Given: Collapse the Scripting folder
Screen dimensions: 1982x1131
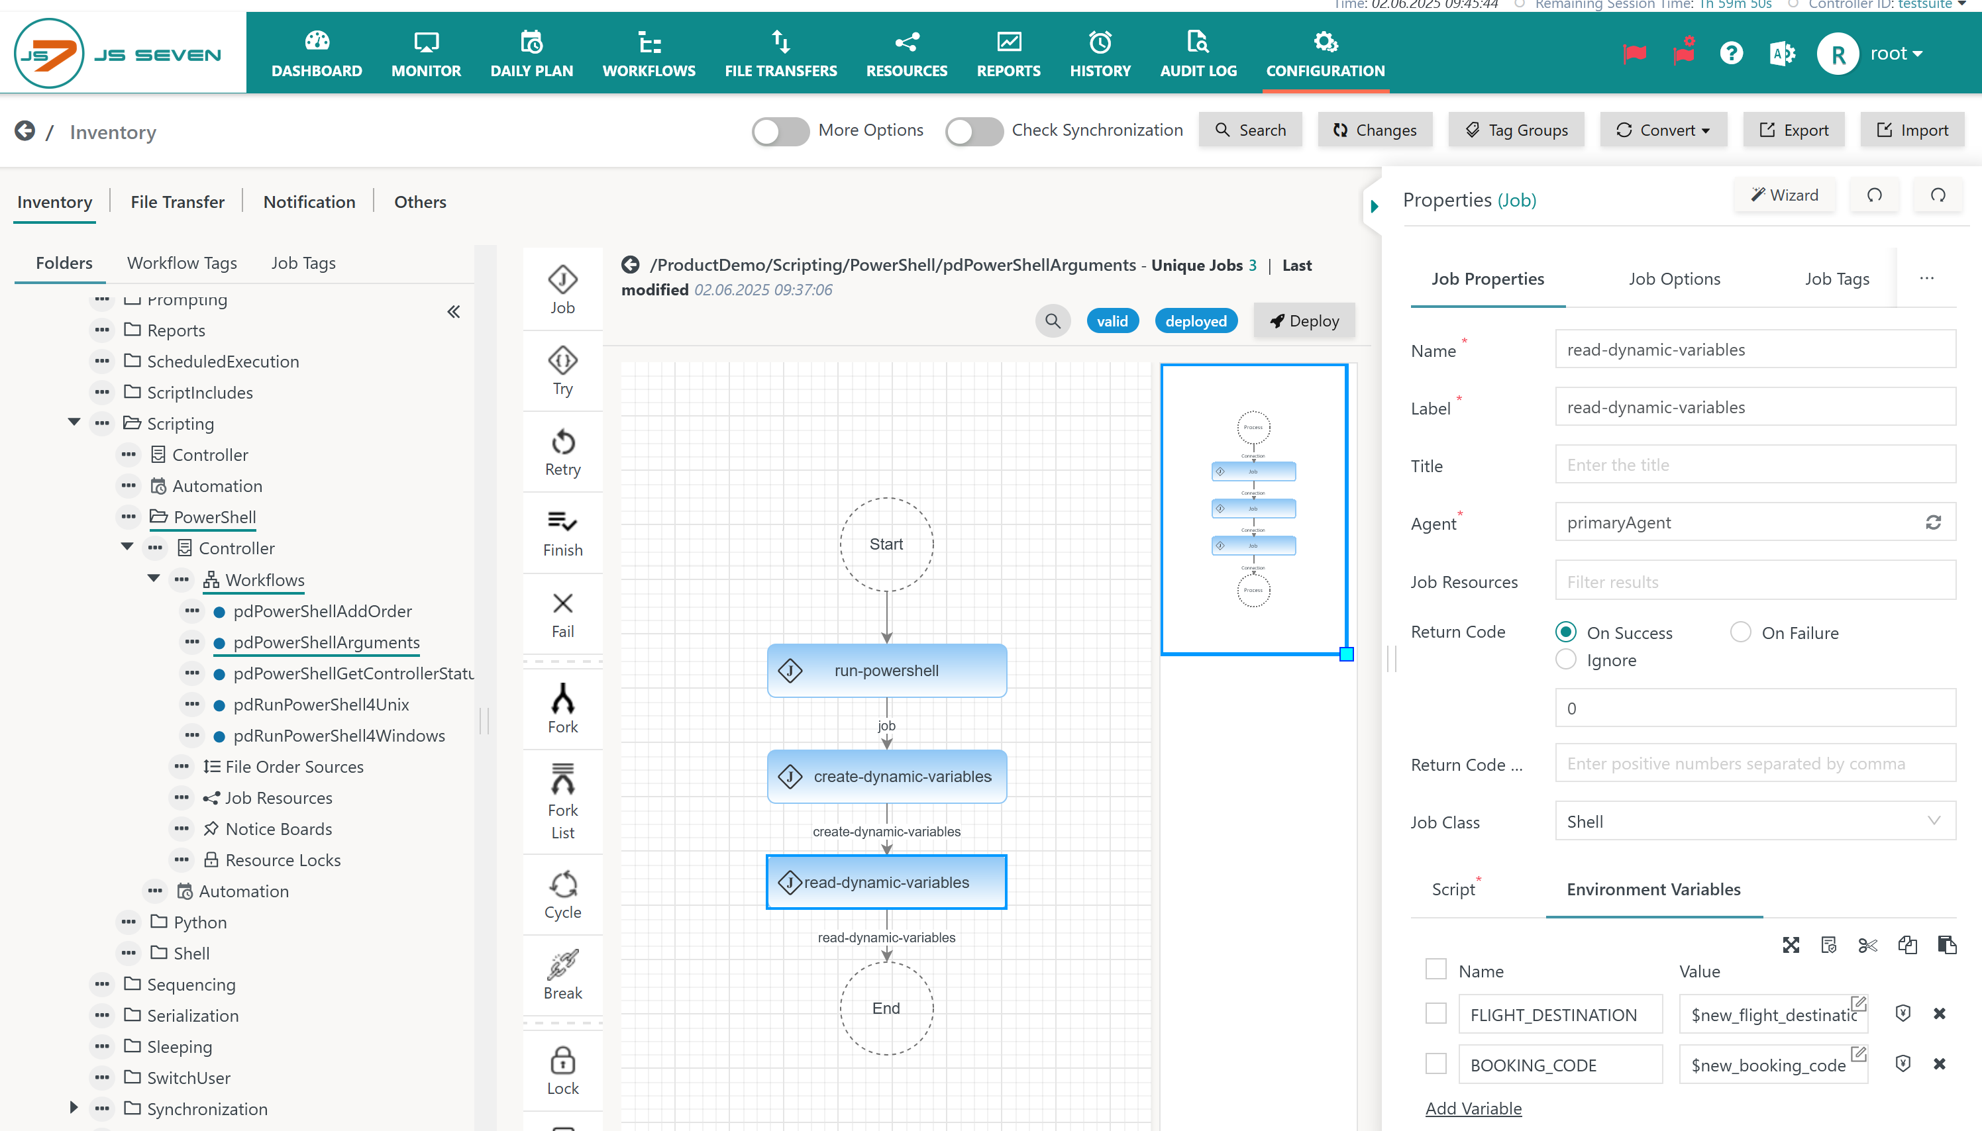Looking at the screenshot, I should click(x=74, y=422).
